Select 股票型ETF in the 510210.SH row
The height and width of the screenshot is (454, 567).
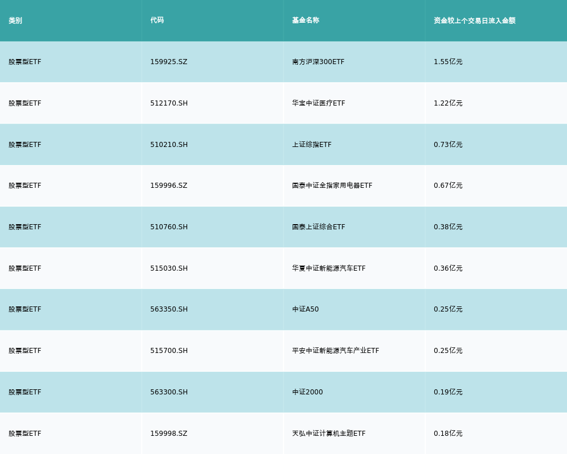point(25,145)
